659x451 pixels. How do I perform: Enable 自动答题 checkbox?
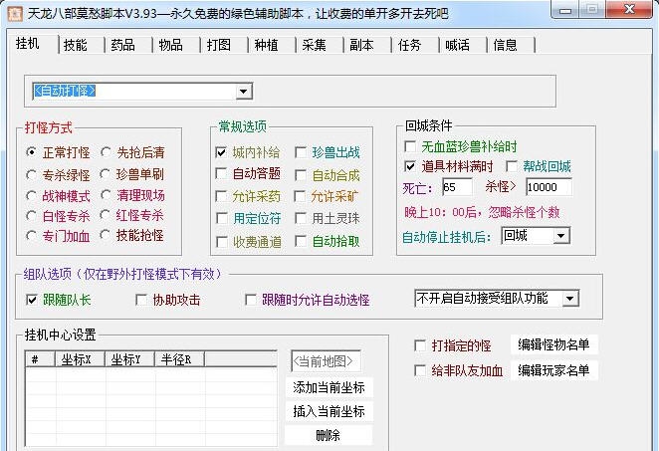tap(221, 173)
